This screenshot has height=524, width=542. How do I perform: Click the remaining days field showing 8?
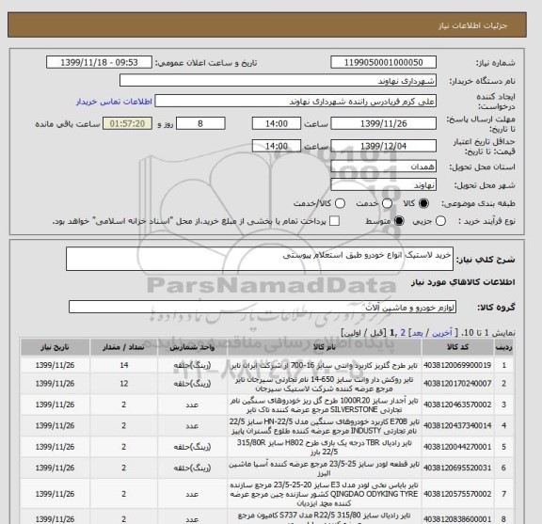click(x=200, y=123)
